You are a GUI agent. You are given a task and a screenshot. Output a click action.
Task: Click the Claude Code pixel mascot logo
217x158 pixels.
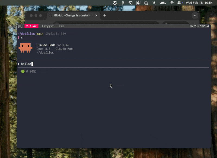point(25,48)
